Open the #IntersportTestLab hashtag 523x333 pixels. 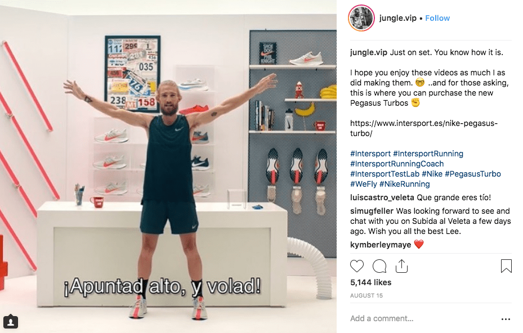(385, 174)
